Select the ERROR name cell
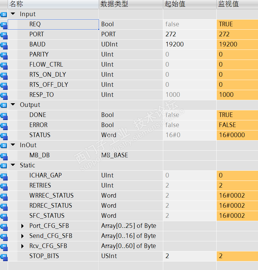258x270 pixels. [53, 125]
